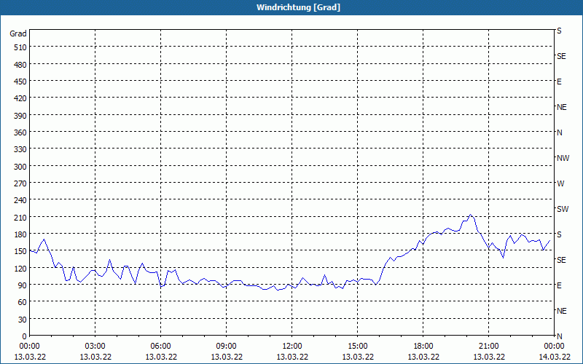The image size is (583, 364).
Task: Click the 90 value on left axis
Action: point(23,285)
